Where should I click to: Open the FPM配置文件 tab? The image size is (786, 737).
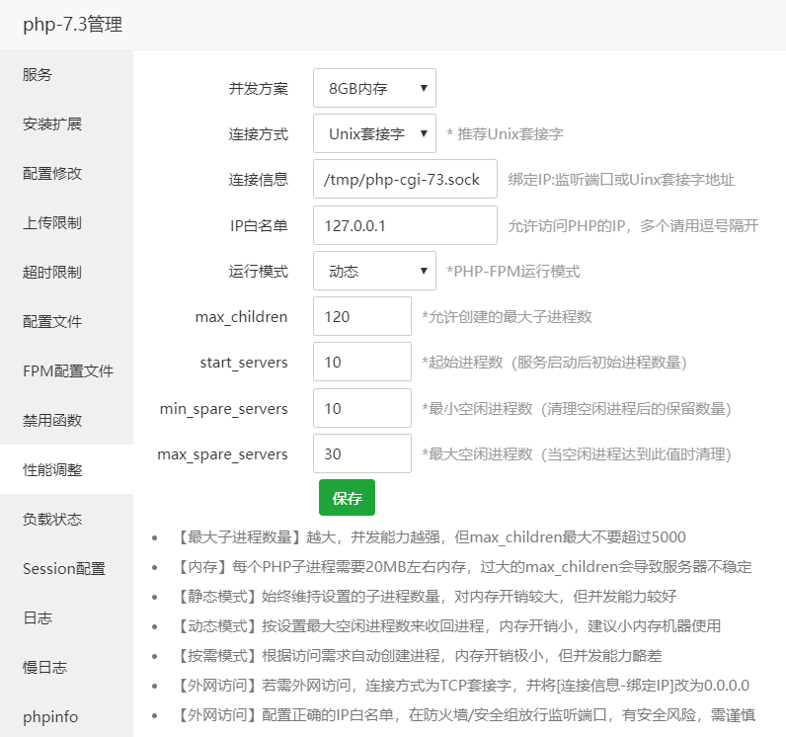point(66,371)
